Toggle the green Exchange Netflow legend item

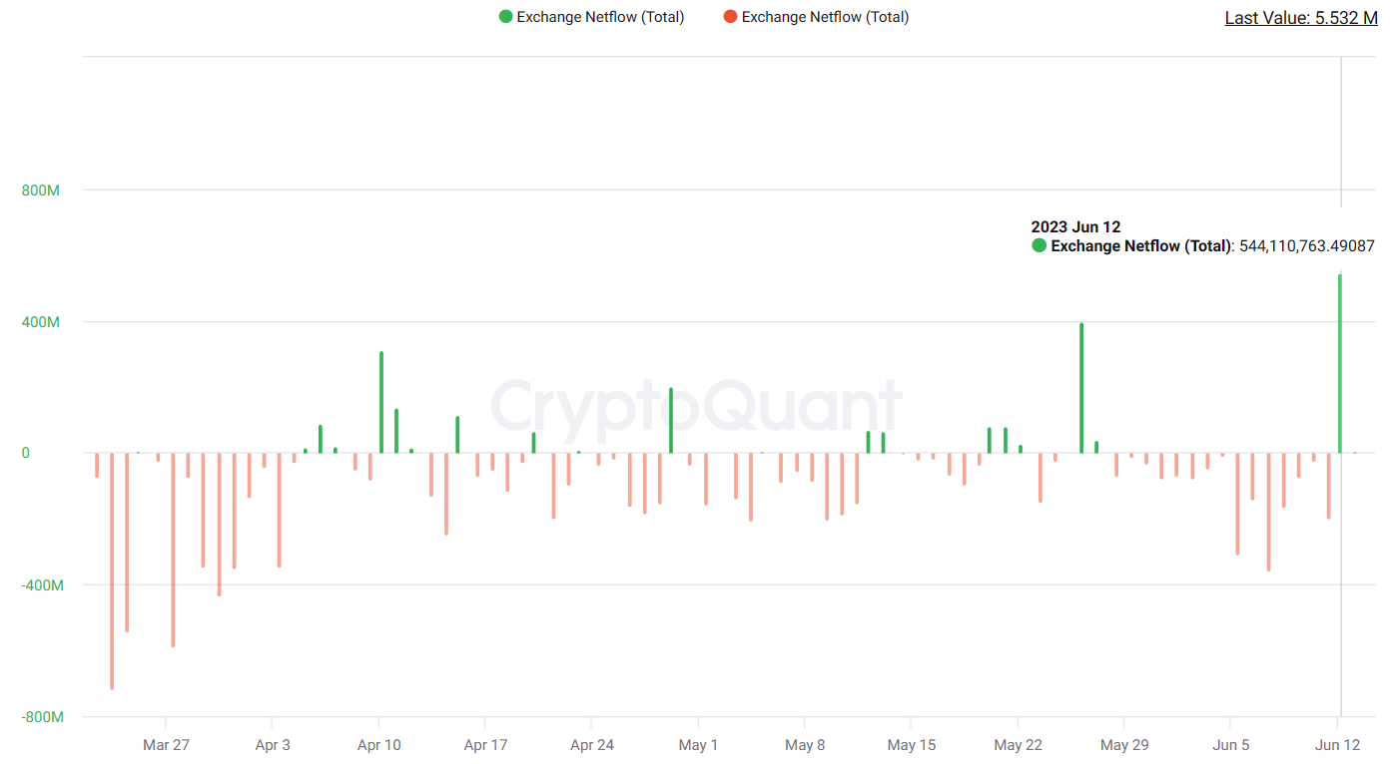tap(592, 17)
